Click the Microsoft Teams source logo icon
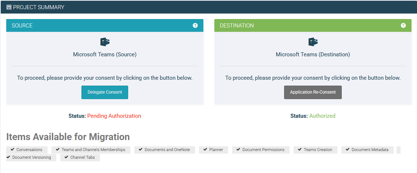The width and height of the screenshot is (417, 173). pyautogui.click(x=105, y=42)
